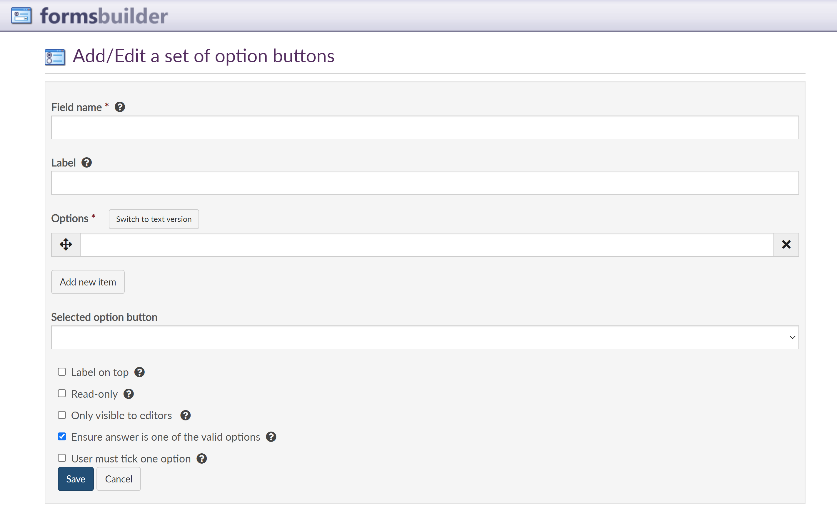Viewport: 837px width, 528px height.
Task: Tick the Read-only checkbox
Action: point(62,394)
